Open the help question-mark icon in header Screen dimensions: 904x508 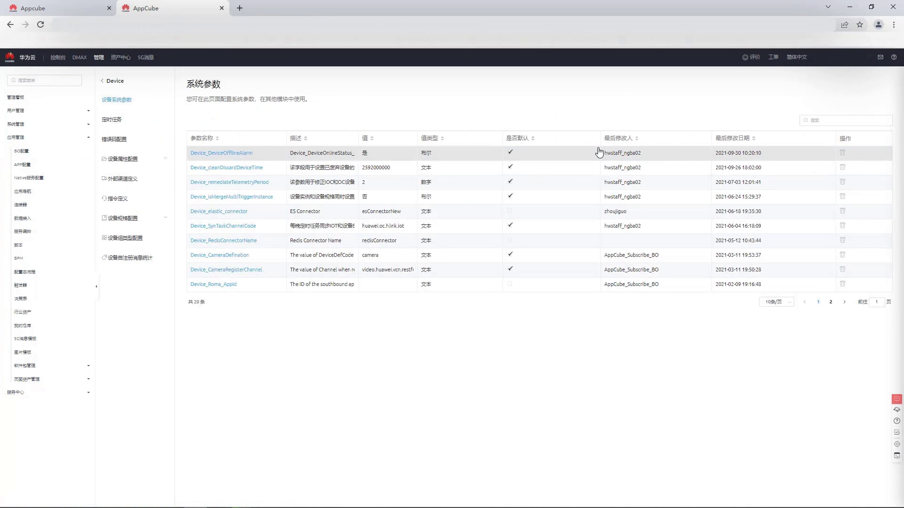894,57
